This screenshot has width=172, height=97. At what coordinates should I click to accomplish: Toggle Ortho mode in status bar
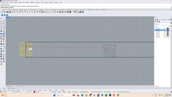pyautogui.click(x=59, y=92)
